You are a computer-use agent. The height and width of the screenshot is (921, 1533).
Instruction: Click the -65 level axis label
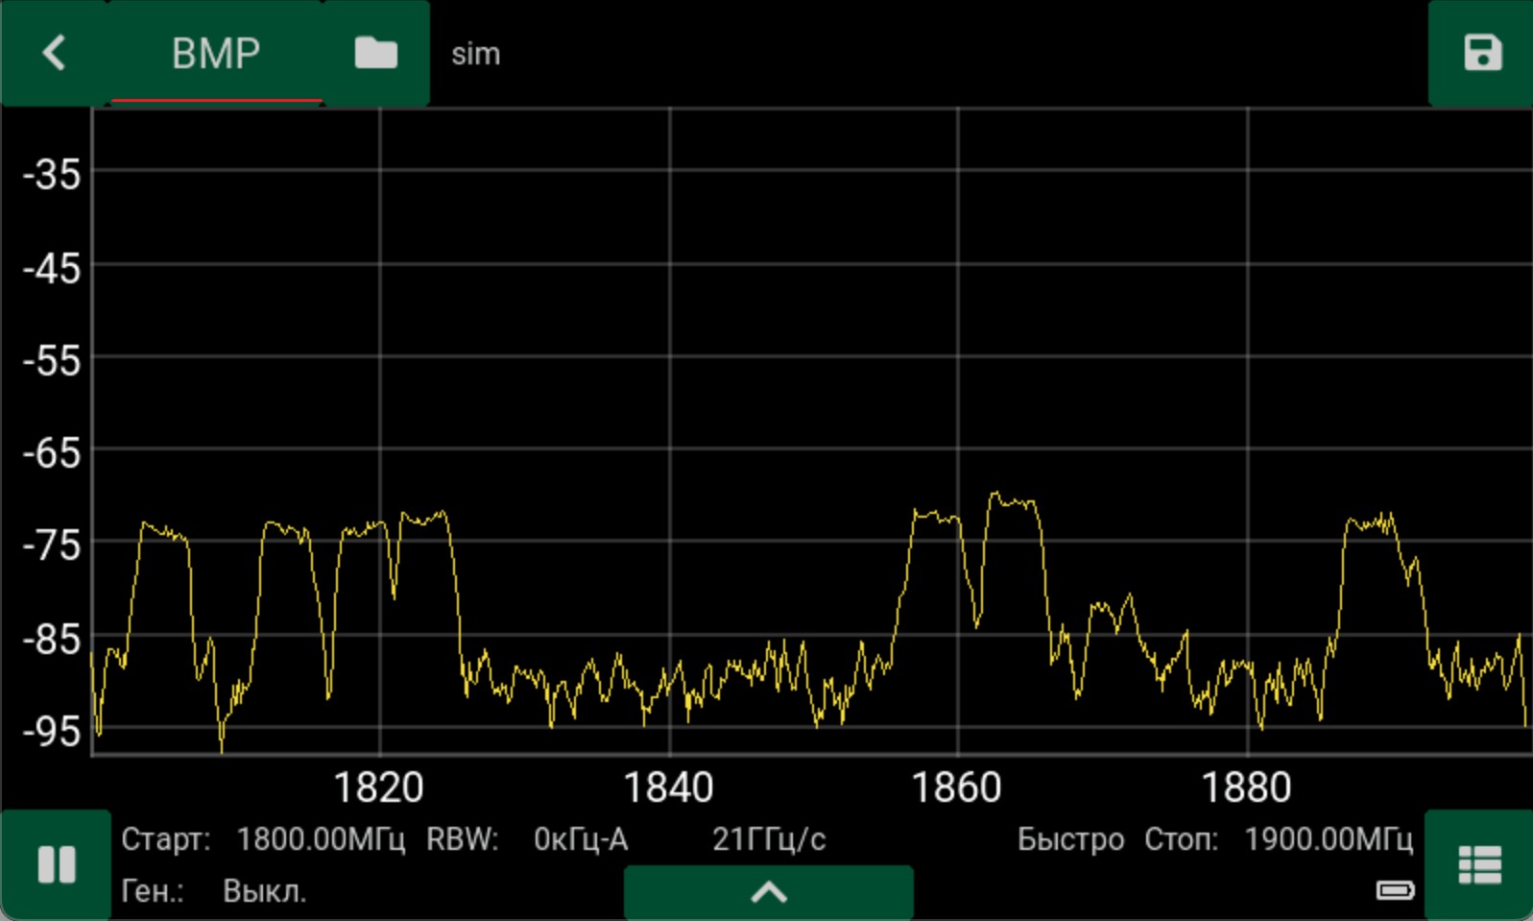coord(52,452)
